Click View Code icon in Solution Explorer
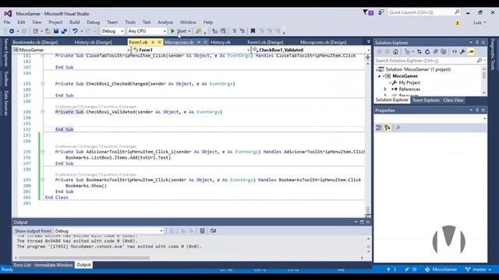The width and height of the screenshot is (499, 280). (455, 52)
